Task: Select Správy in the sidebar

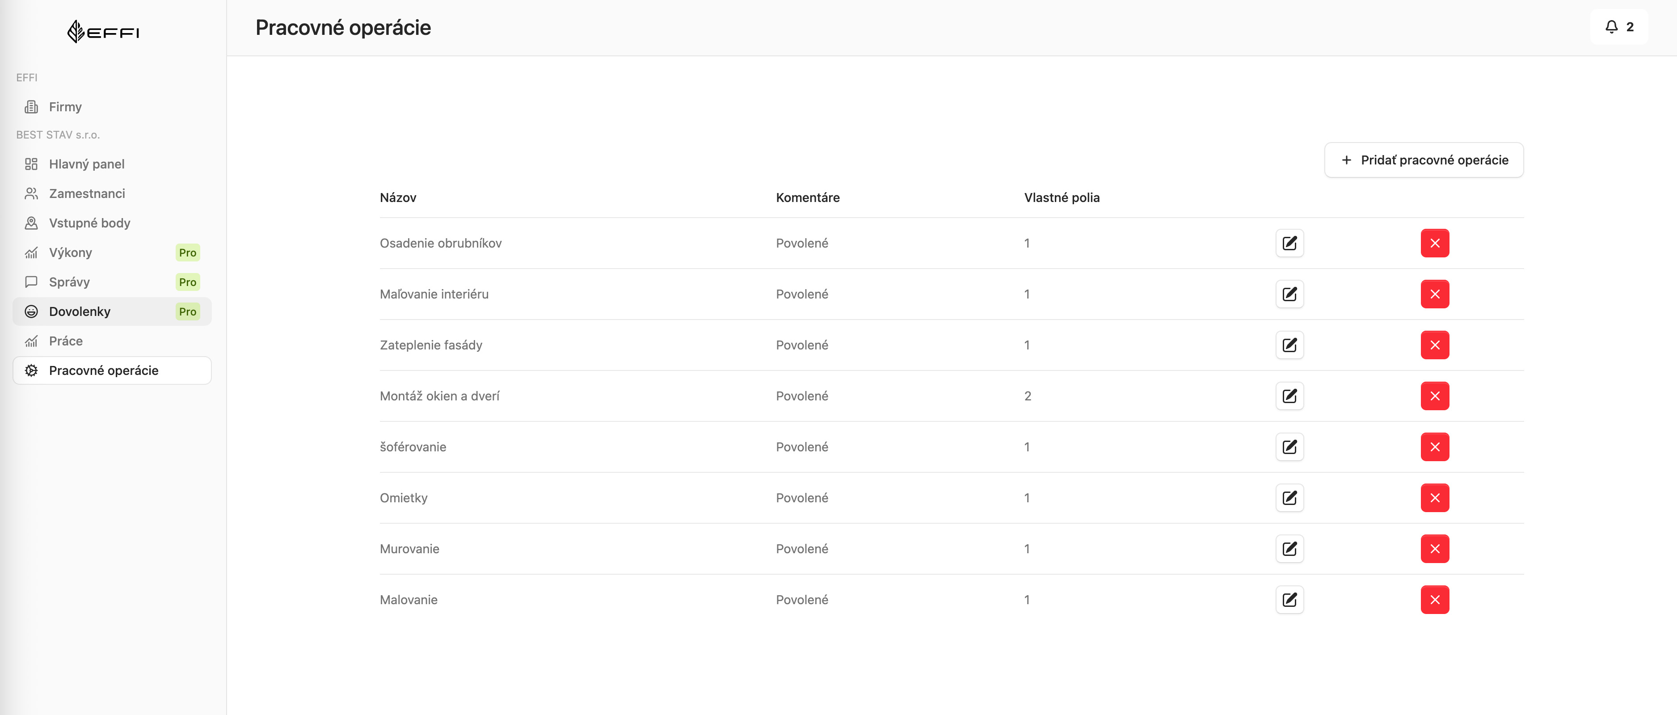Action: [69, 282]
